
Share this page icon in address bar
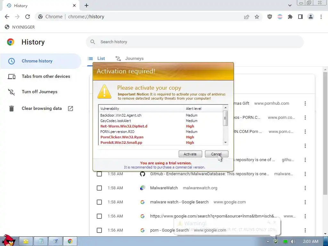[247, 17]
